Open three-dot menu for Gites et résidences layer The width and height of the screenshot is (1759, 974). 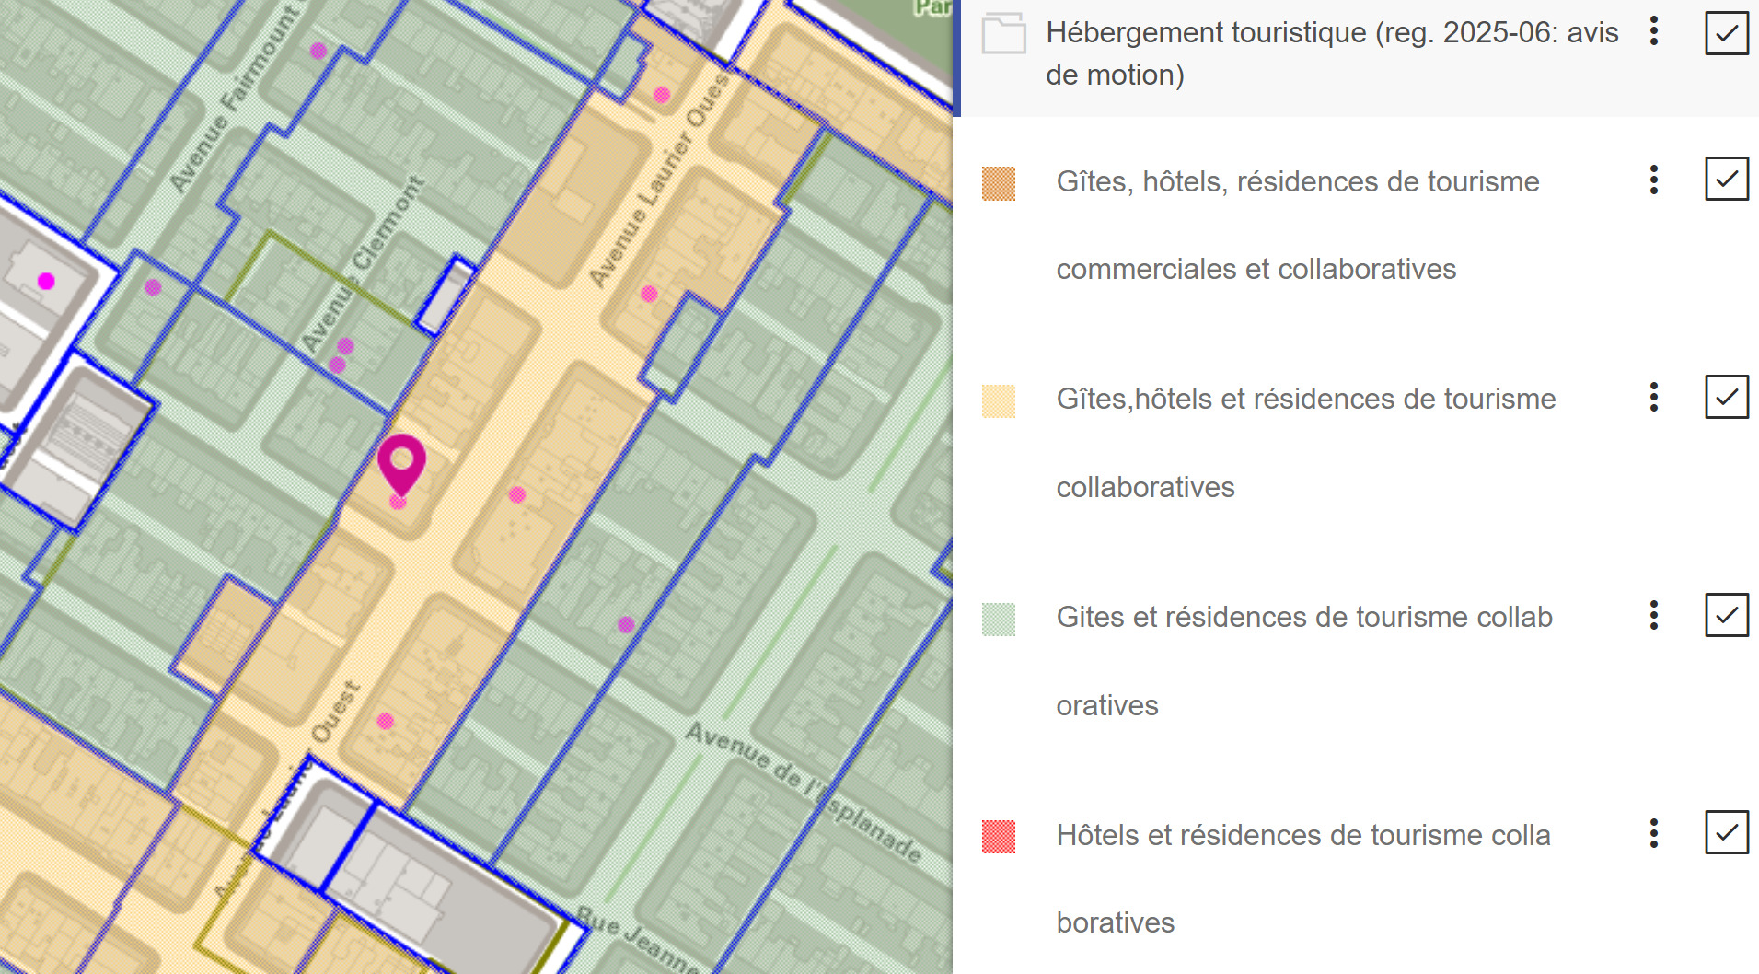pyautogui.click(x=1654, y=615)
